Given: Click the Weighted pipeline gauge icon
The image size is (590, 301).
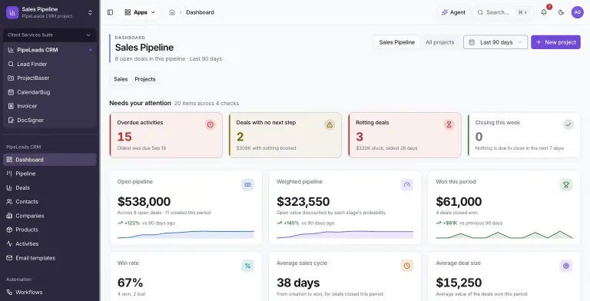Looking at the screenshot, I should point(406,185).
